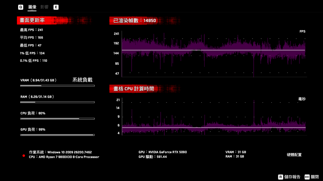The width and height of the screenshot is (323, 181).
Task: Click 最高 FPS:241 value
Action: [x=31, y=30]
